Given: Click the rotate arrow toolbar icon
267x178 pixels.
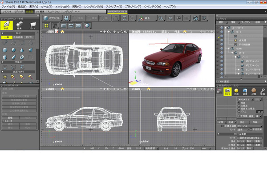Looking at the screenshot, I should [x=125, y=18].
